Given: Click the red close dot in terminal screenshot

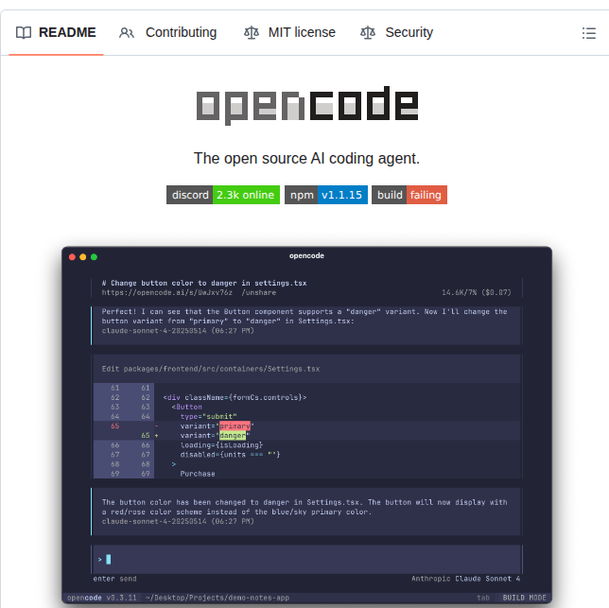Looking at the screenshot, I should click(x=72, y=257).
